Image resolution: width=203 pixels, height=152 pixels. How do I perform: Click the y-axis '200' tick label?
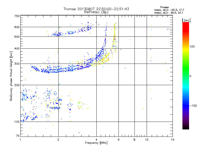(x=17, y=85)
